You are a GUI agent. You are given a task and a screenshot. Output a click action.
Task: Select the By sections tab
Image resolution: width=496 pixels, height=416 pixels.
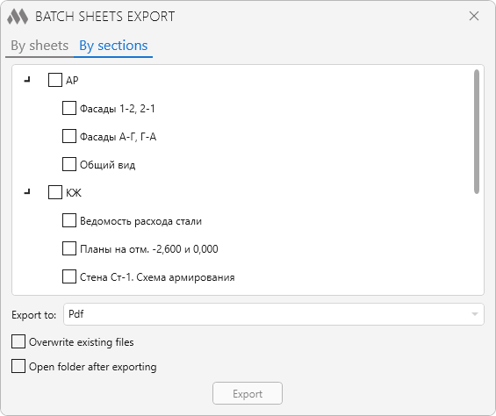pyautogui.click(x=113, y=46)
